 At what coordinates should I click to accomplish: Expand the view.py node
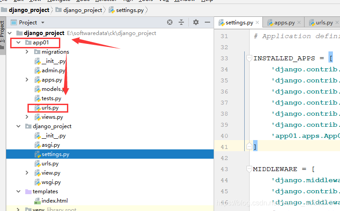coord(27,173)
